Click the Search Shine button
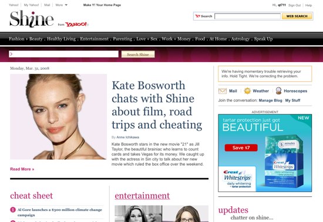The height and width of the screenshot is (222, 323). tap(138, 54)
